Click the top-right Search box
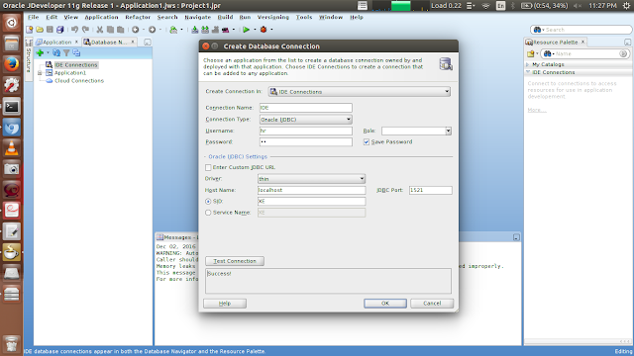Screen dimensions: 634x356 pyautogui.click(x=581, y=30)
